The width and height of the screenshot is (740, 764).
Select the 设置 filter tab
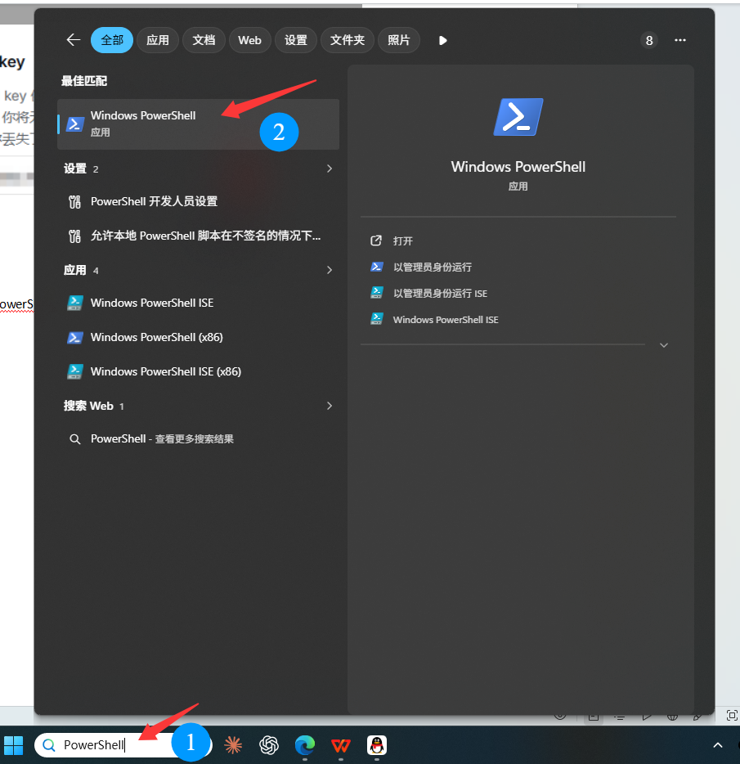(296, 40)
